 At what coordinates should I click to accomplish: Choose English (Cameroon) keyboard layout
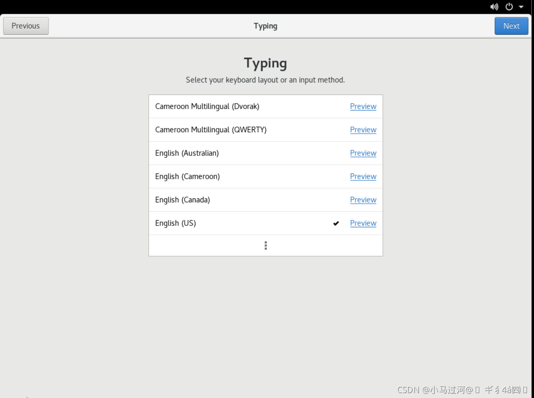point(266,176)
